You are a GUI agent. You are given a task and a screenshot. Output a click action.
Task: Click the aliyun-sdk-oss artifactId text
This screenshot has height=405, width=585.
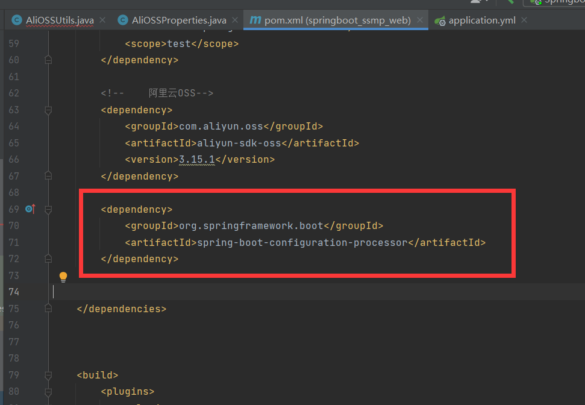(239, 143)
